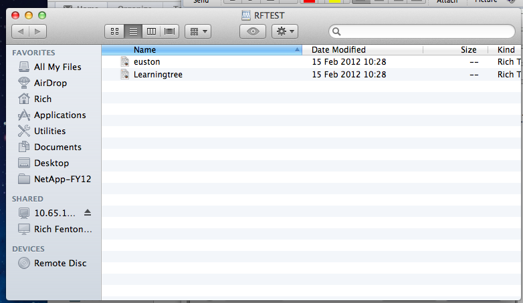Open Documents in the sidebar
The width and height of the screenshot is (523, 303).
pyautogui.click(x=54, y=147)
